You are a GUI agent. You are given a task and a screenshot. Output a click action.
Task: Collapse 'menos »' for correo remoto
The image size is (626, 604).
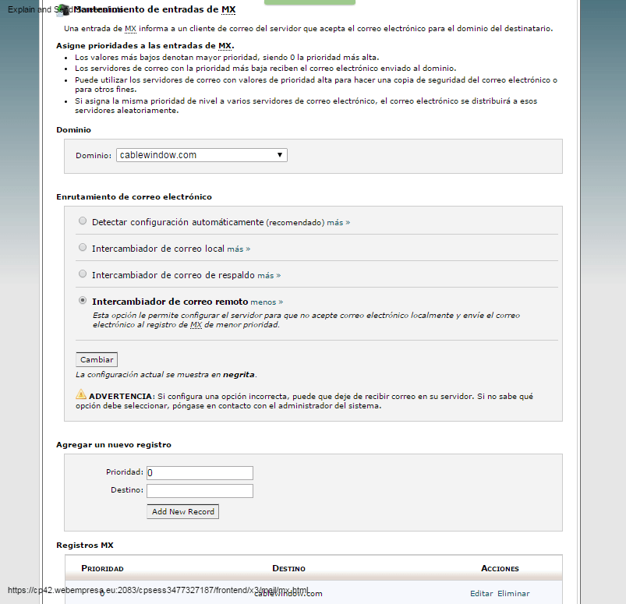click(x=267, y=302)
